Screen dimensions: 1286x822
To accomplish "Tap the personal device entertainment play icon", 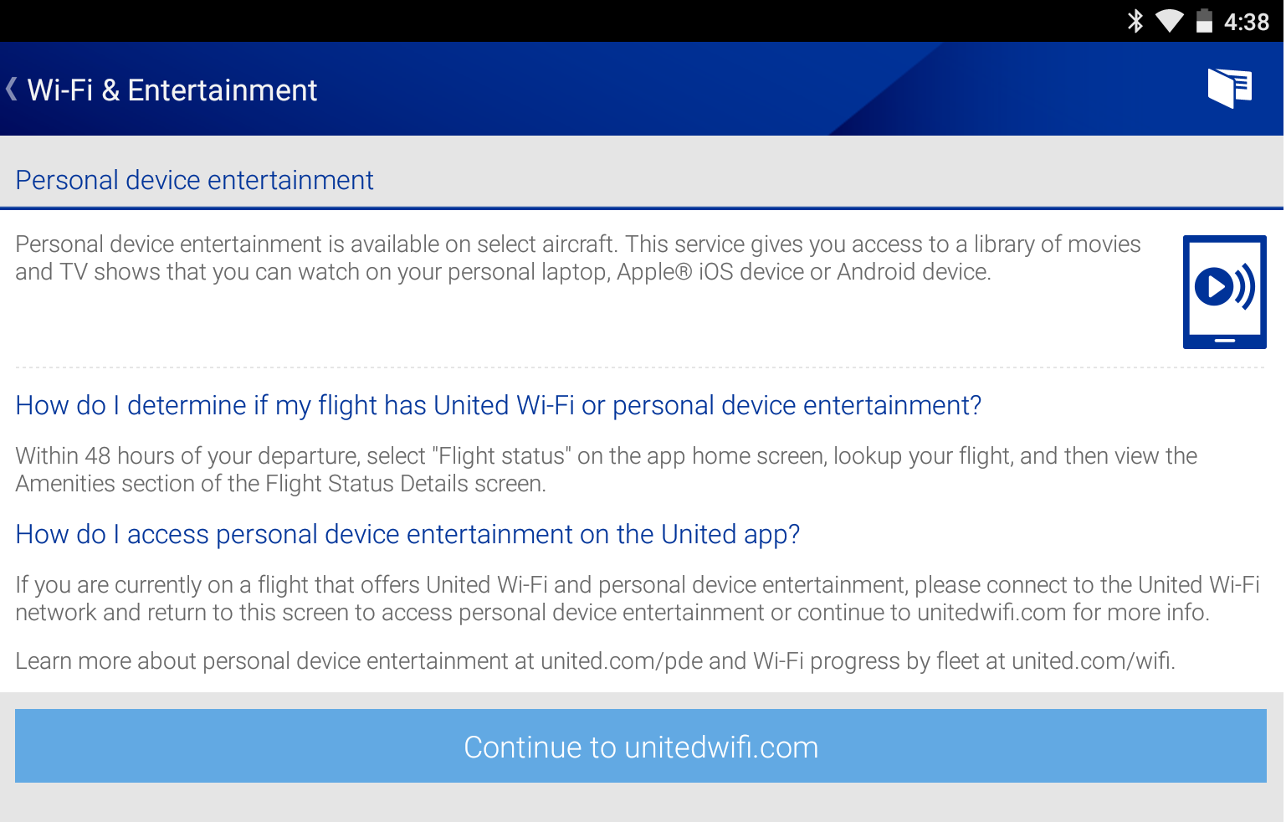I will (x=1224, y=291).
